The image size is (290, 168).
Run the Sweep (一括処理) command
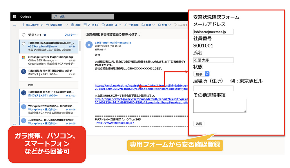tap(131, 25)
